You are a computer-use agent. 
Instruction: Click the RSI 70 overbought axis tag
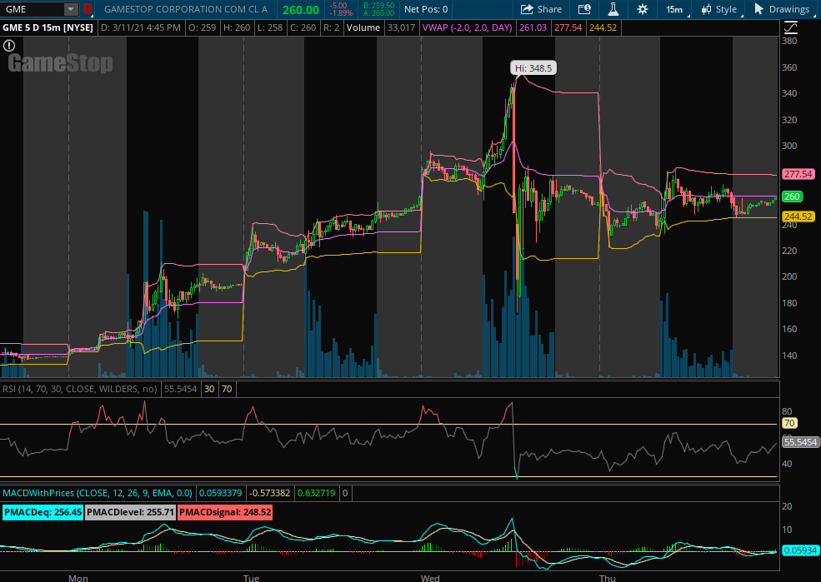coord(789,424)
